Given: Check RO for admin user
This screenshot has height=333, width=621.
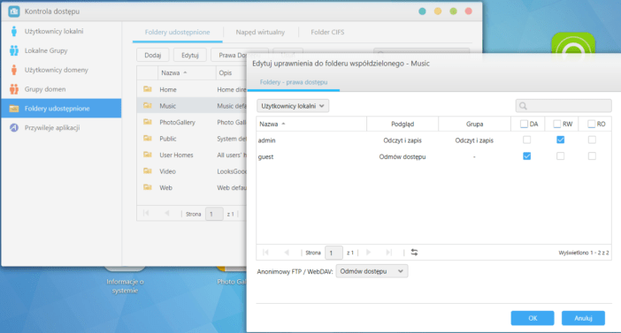Looking at the screenshot, I should tap(592, 140).
